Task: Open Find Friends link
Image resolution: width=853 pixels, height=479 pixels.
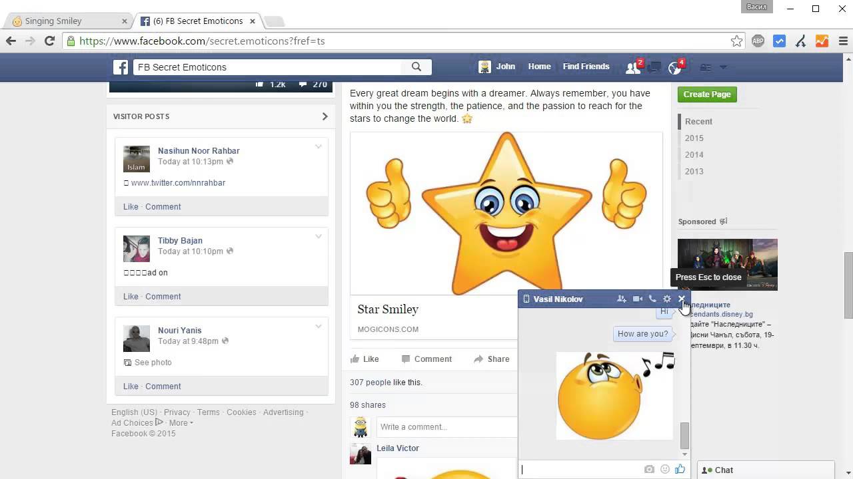Action: pos(586,67)
